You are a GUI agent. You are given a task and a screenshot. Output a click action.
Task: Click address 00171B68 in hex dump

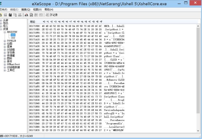(x=35, y=110)
